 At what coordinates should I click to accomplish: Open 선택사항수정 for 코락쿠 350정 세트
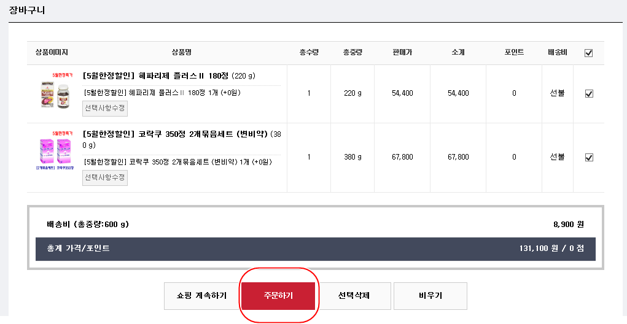(105, 177)
